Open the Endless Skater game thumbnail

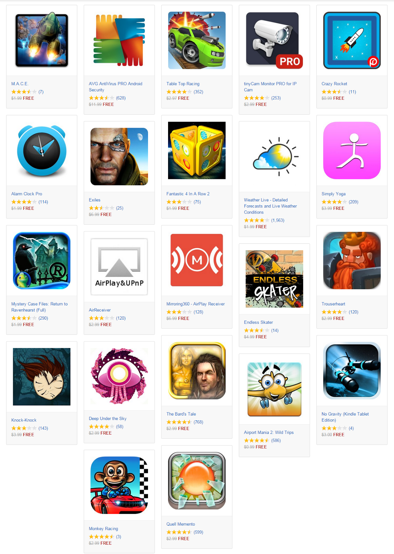click(274, 279)
